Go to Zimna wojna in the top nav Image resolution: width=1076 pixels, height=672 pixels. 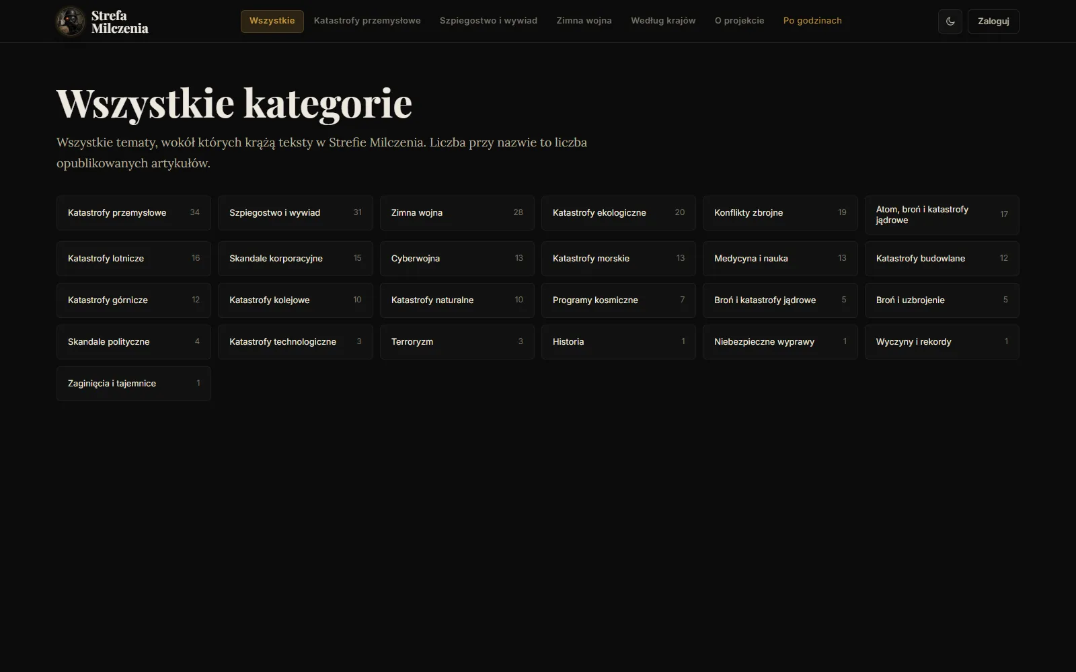coord(584,21)
